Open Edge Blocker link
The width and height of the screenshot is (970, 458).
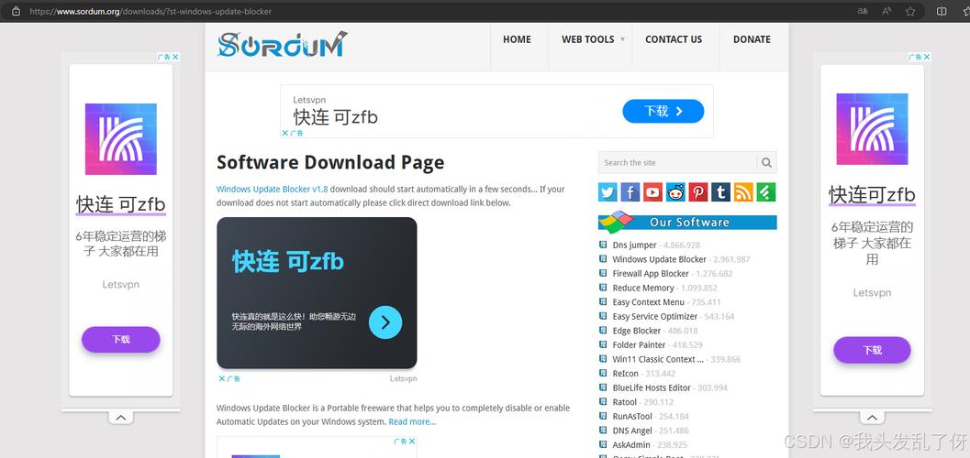pyautogui.click(x=637, y=331)
